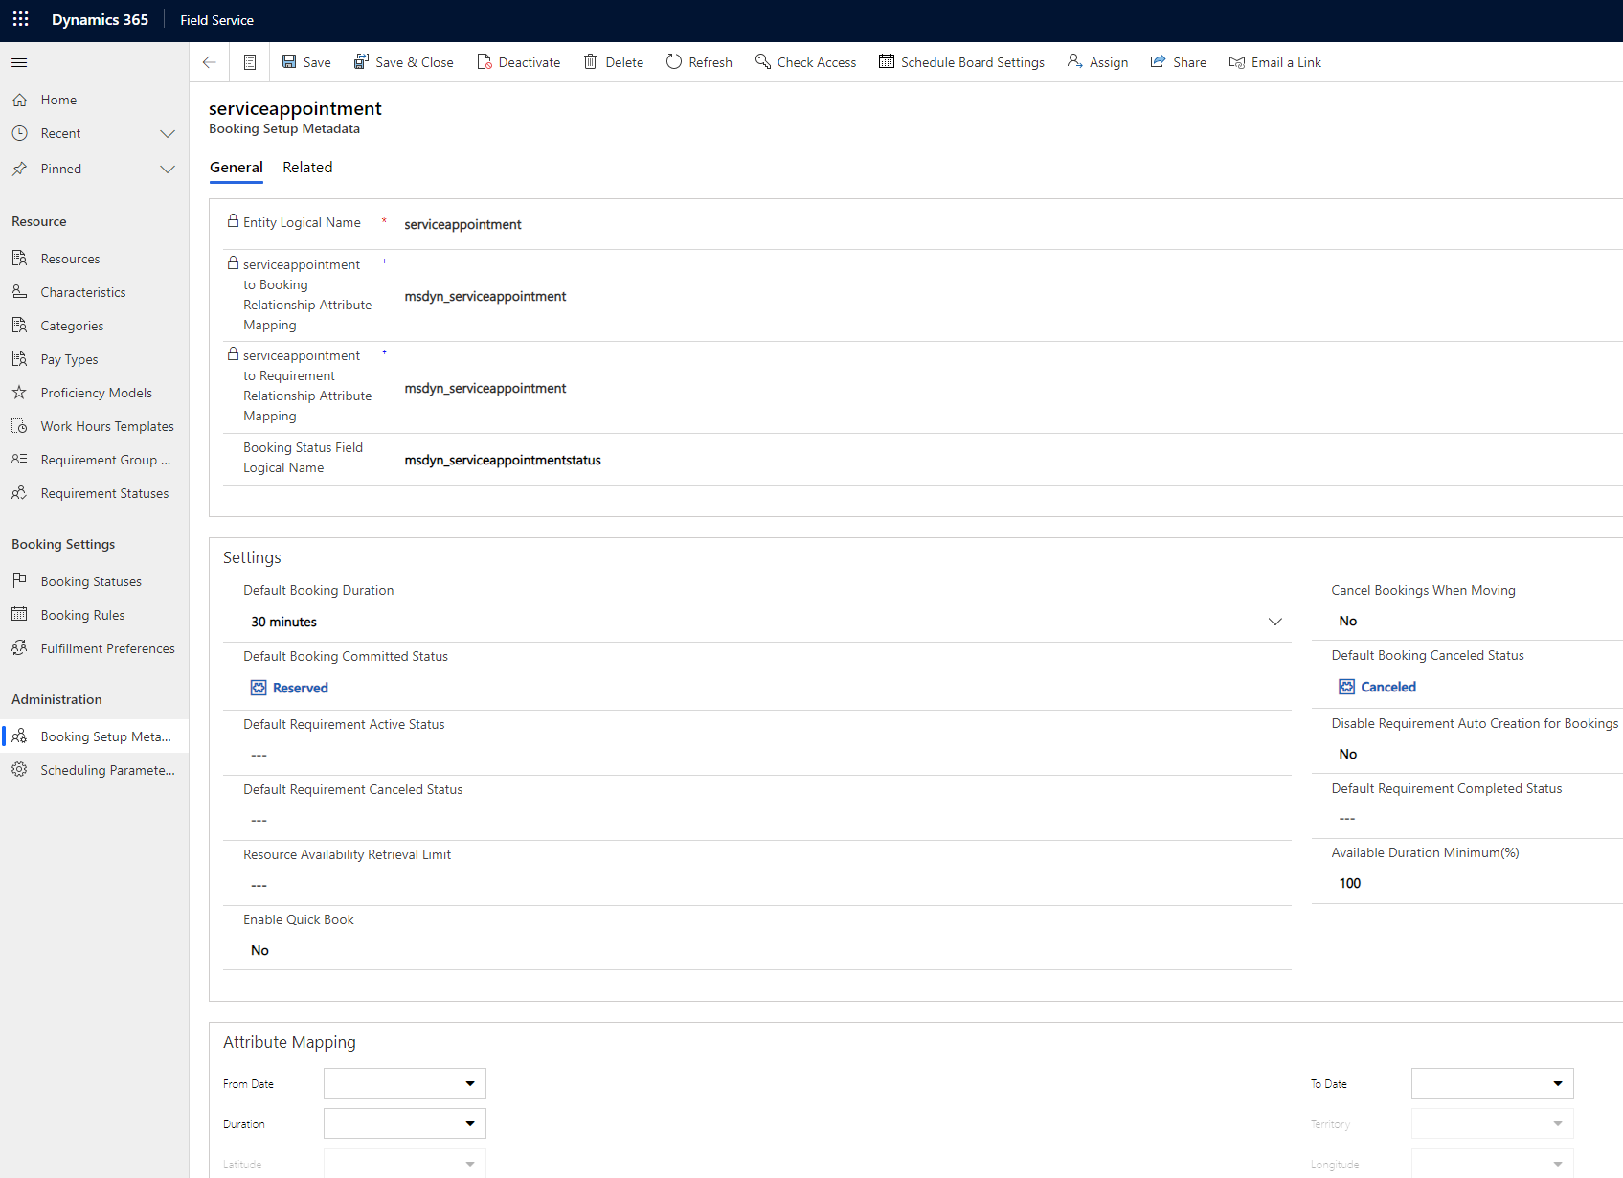Collapse the left navigation hamburger menu
The width and height of the screenshot is (1623, 1178).
coord(19,62)
